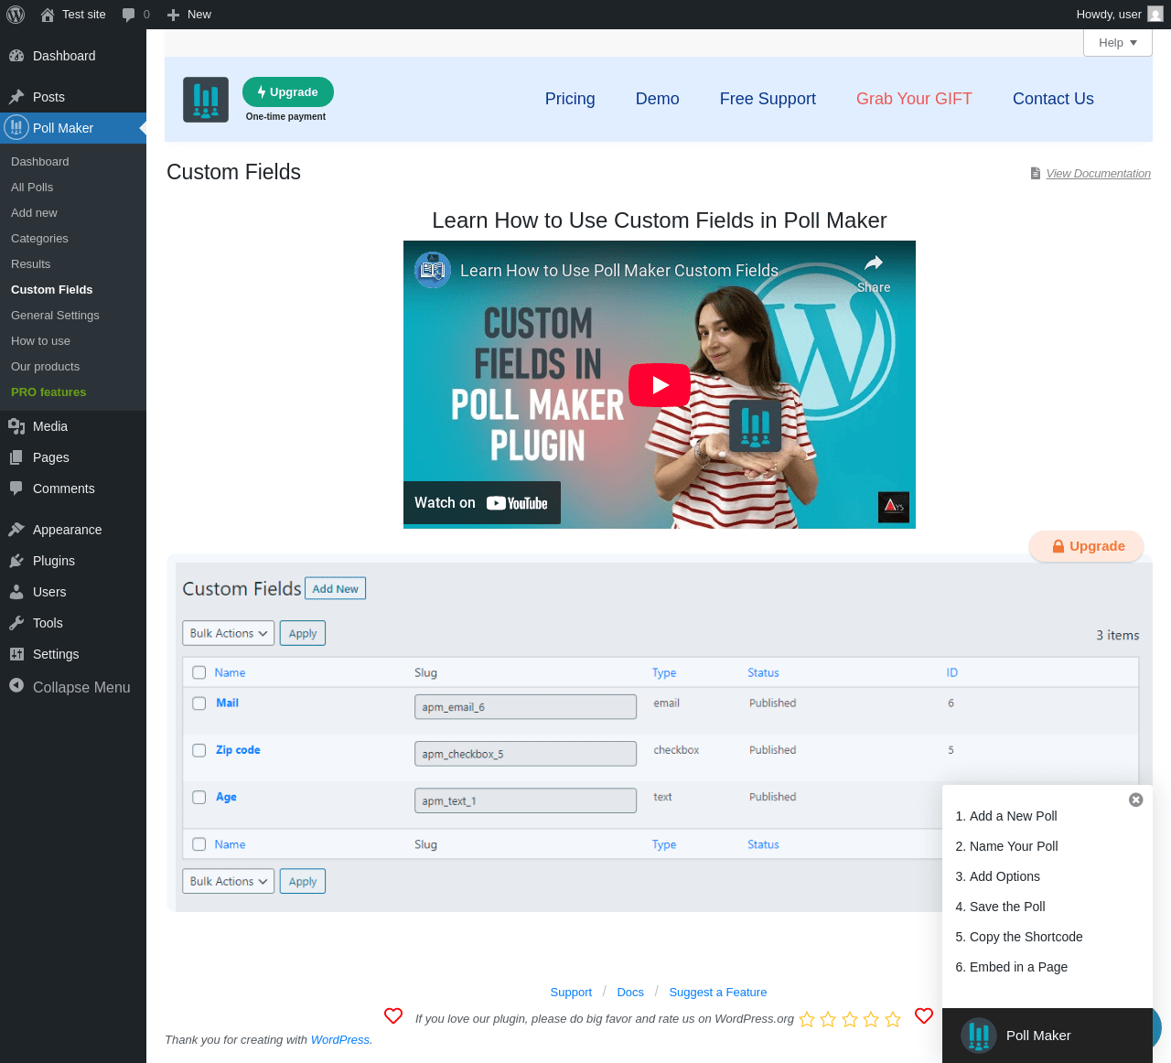Click the right red heart icon in footer

tap(924, 1016)
